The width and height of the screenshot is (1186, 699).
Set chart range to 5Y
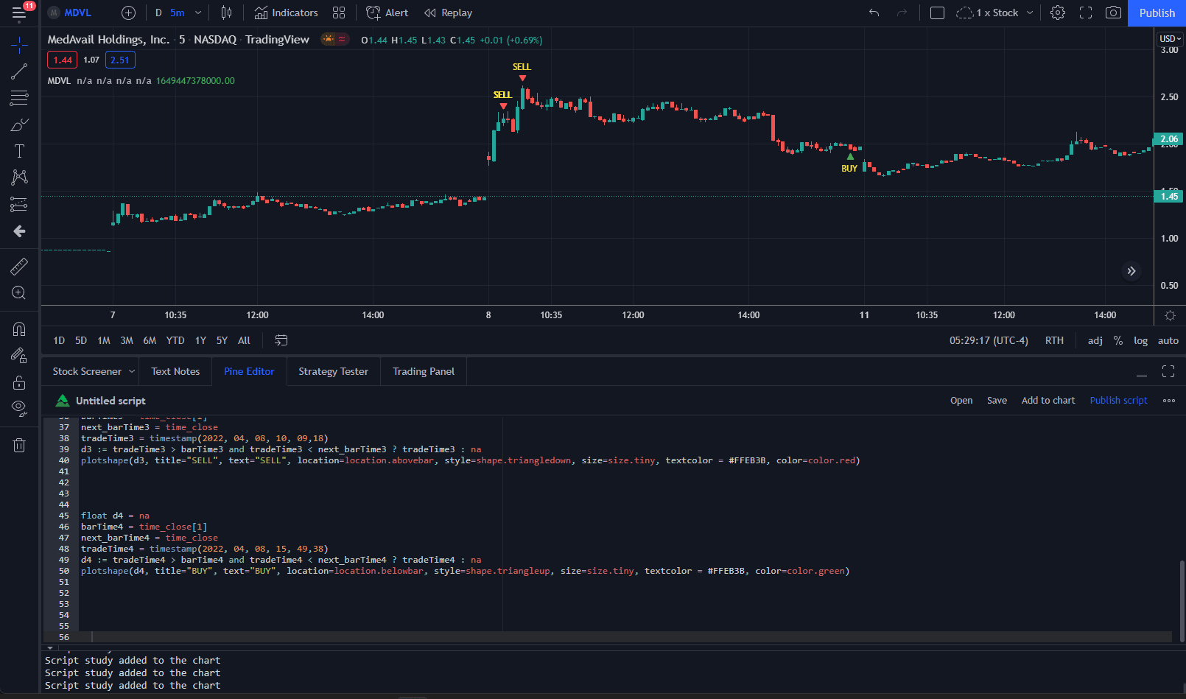click(222, 341)
